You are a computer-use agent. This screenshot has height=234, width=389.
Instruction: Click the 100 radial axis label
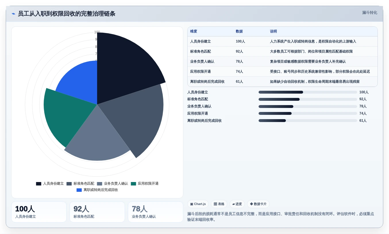click(x=97, y=32)
